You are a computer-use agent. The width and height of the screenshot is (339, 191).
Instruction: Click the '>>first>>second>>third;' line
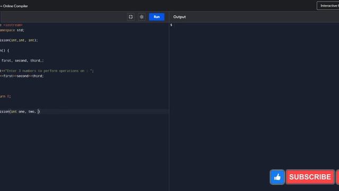pyautogui.click(x=22, y=76)
